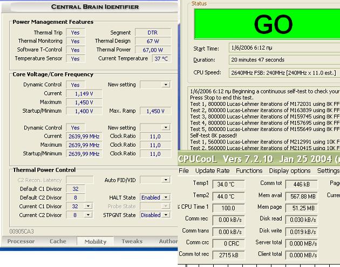Click the Thermal Design value '67 W'
Screen dimensions: 340x267
point(153,41)
